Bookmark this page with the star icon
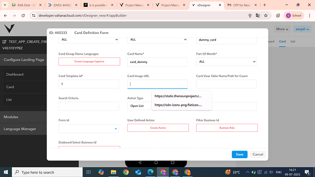Viewport: 315px width, 177px height. coord(266,16)
